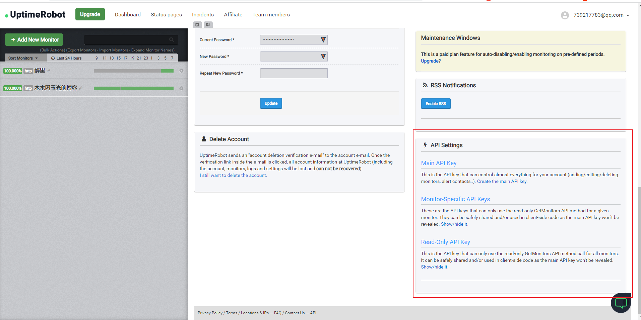Click the Import Monitors link

114,50
